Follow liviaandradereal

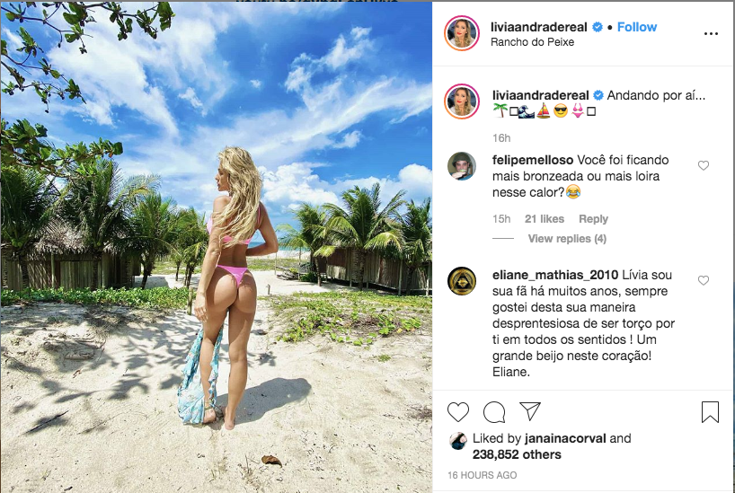[x=636, y=27]
